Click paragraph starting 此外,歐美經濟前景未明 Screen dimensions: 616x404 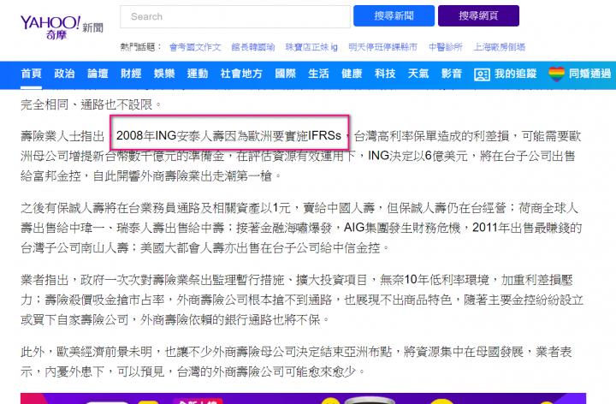(x=296, y=361)
